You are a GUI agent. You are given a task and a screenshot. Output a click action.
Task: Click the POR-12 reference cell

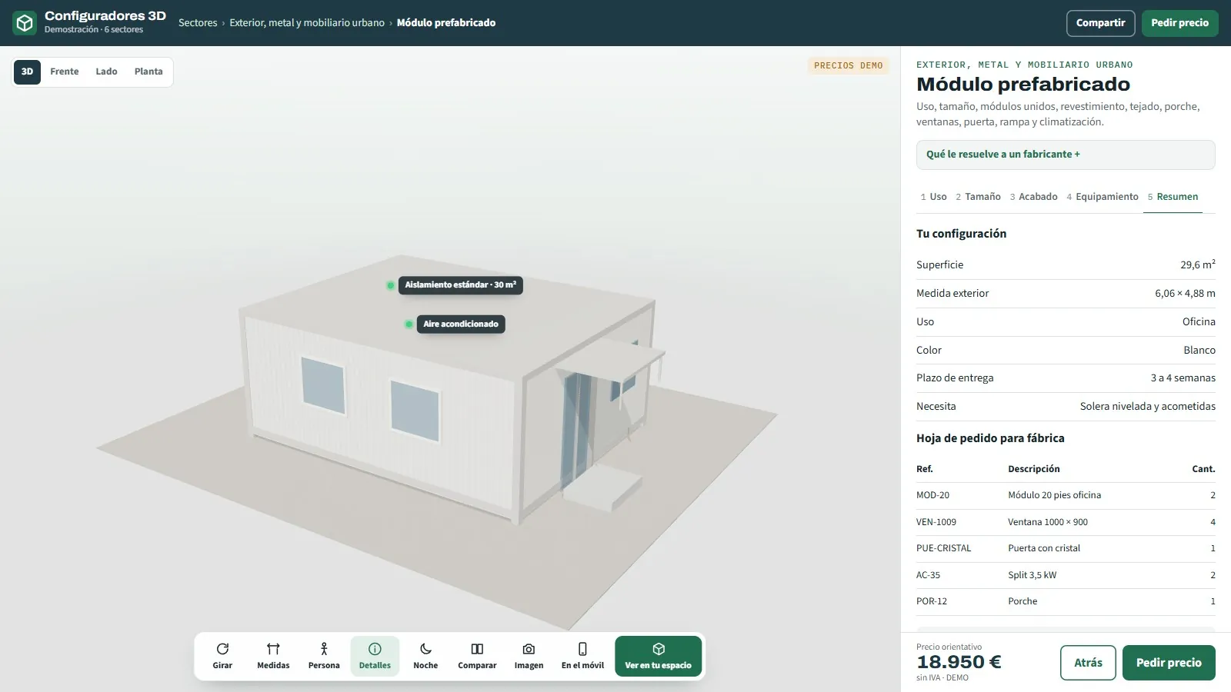pyautogui.click(x=932, y=602)
